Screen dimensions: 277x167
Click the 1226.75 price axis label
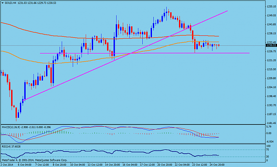[271, 51]
